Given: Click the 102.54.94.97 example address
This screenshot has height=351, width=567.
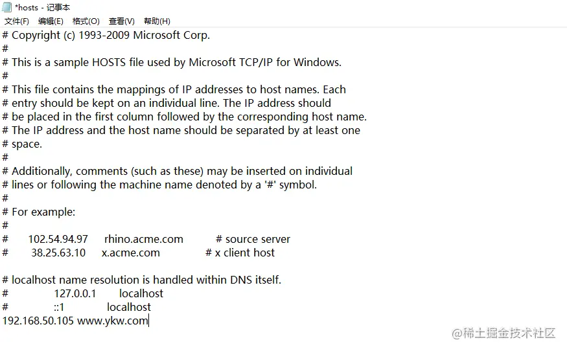Looking at the screenshot, I should (58, 240).
